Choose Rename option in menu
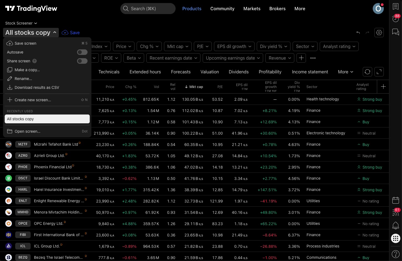The width and height of the screenshot is (402, 261). pyautogui.click(x=47, y=79)
